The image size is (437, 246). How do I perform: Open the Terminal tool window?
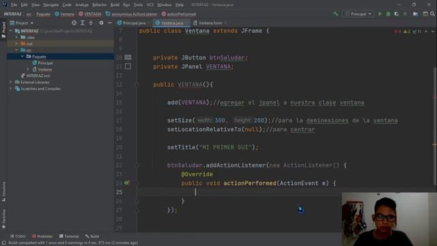69,236
